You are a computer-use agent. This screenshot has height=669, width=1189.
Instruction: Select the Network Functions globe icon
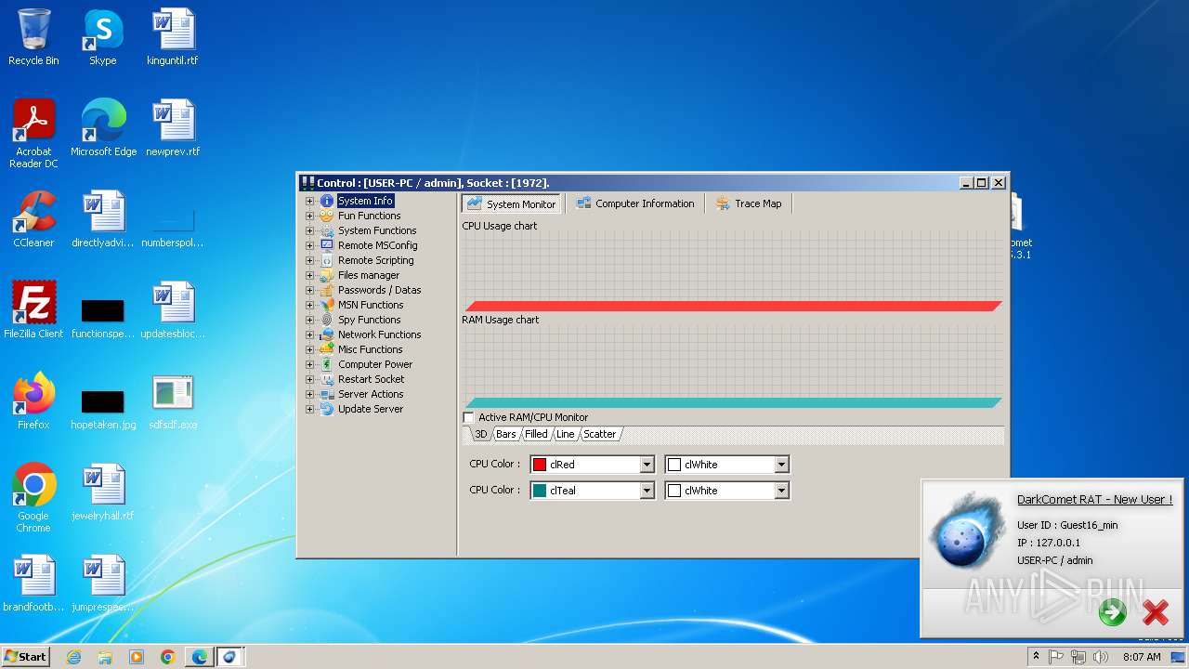[x=327, y=334]
